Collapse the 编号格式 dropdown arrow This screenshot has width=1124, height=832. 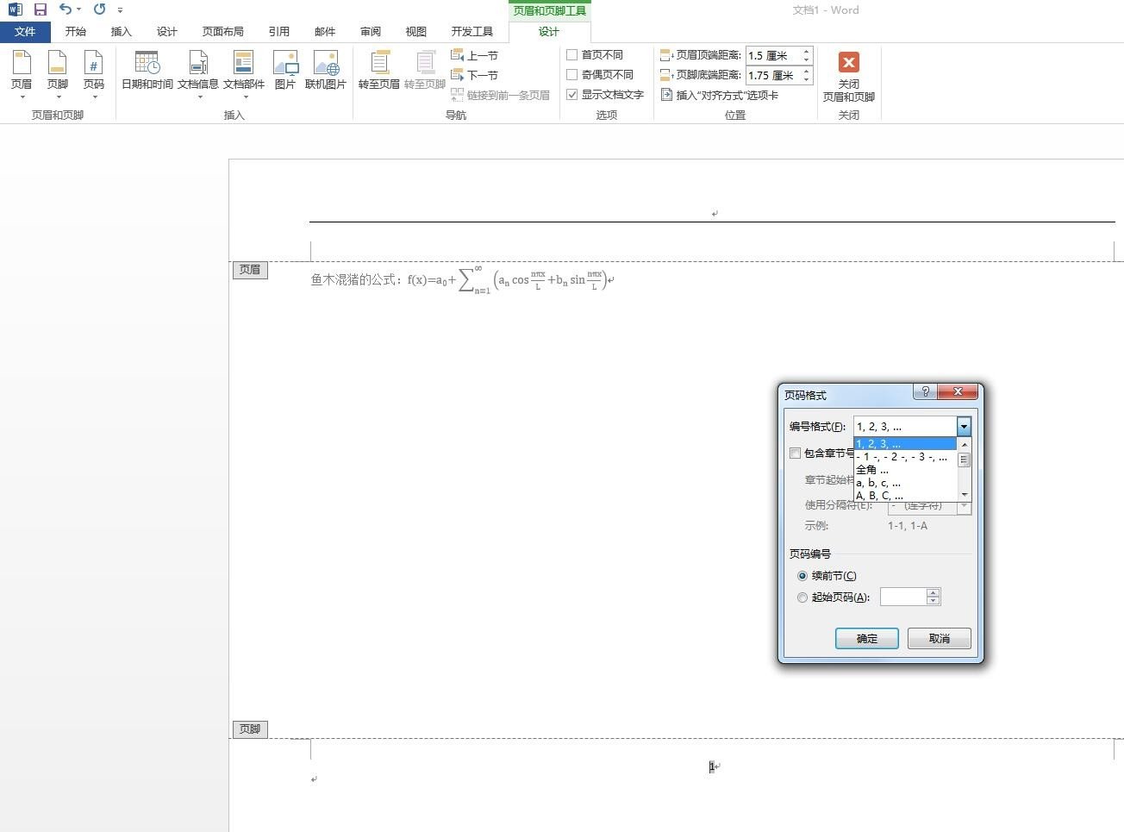tap(964, 426)
